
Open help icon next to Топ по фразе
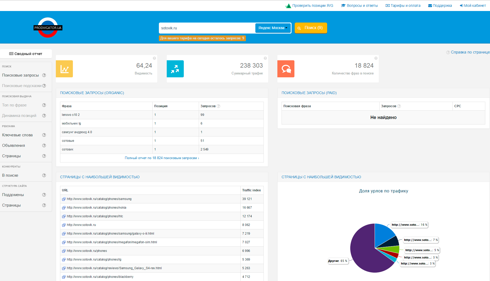click(44, 105)
